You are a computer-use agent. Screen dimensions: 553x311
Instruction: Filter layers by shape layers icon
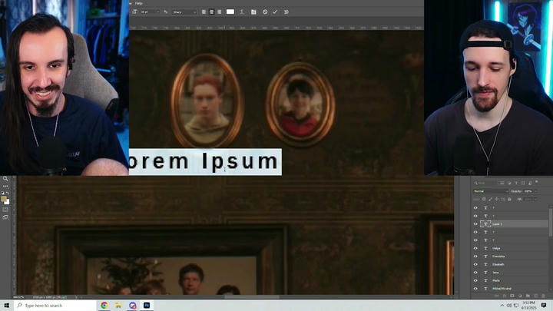523,183
